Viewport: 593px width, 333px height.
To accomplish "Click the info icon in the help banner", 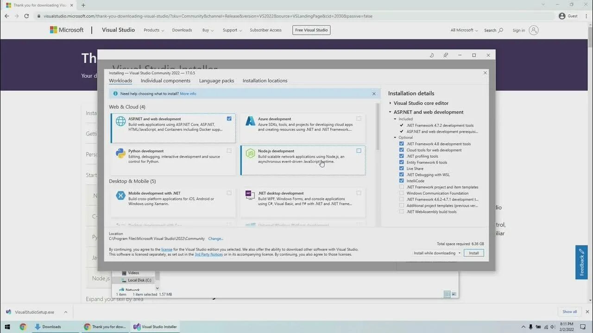I will 115,93.
